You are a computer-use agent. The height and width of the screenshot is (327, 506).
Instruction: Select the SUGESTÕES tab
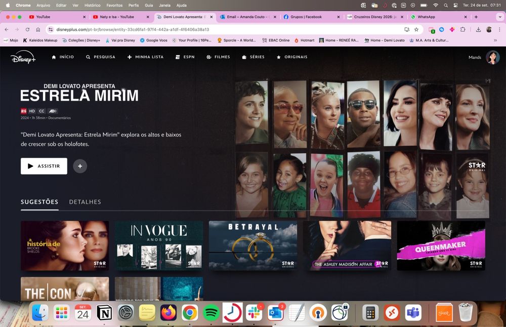pos(39,202)
